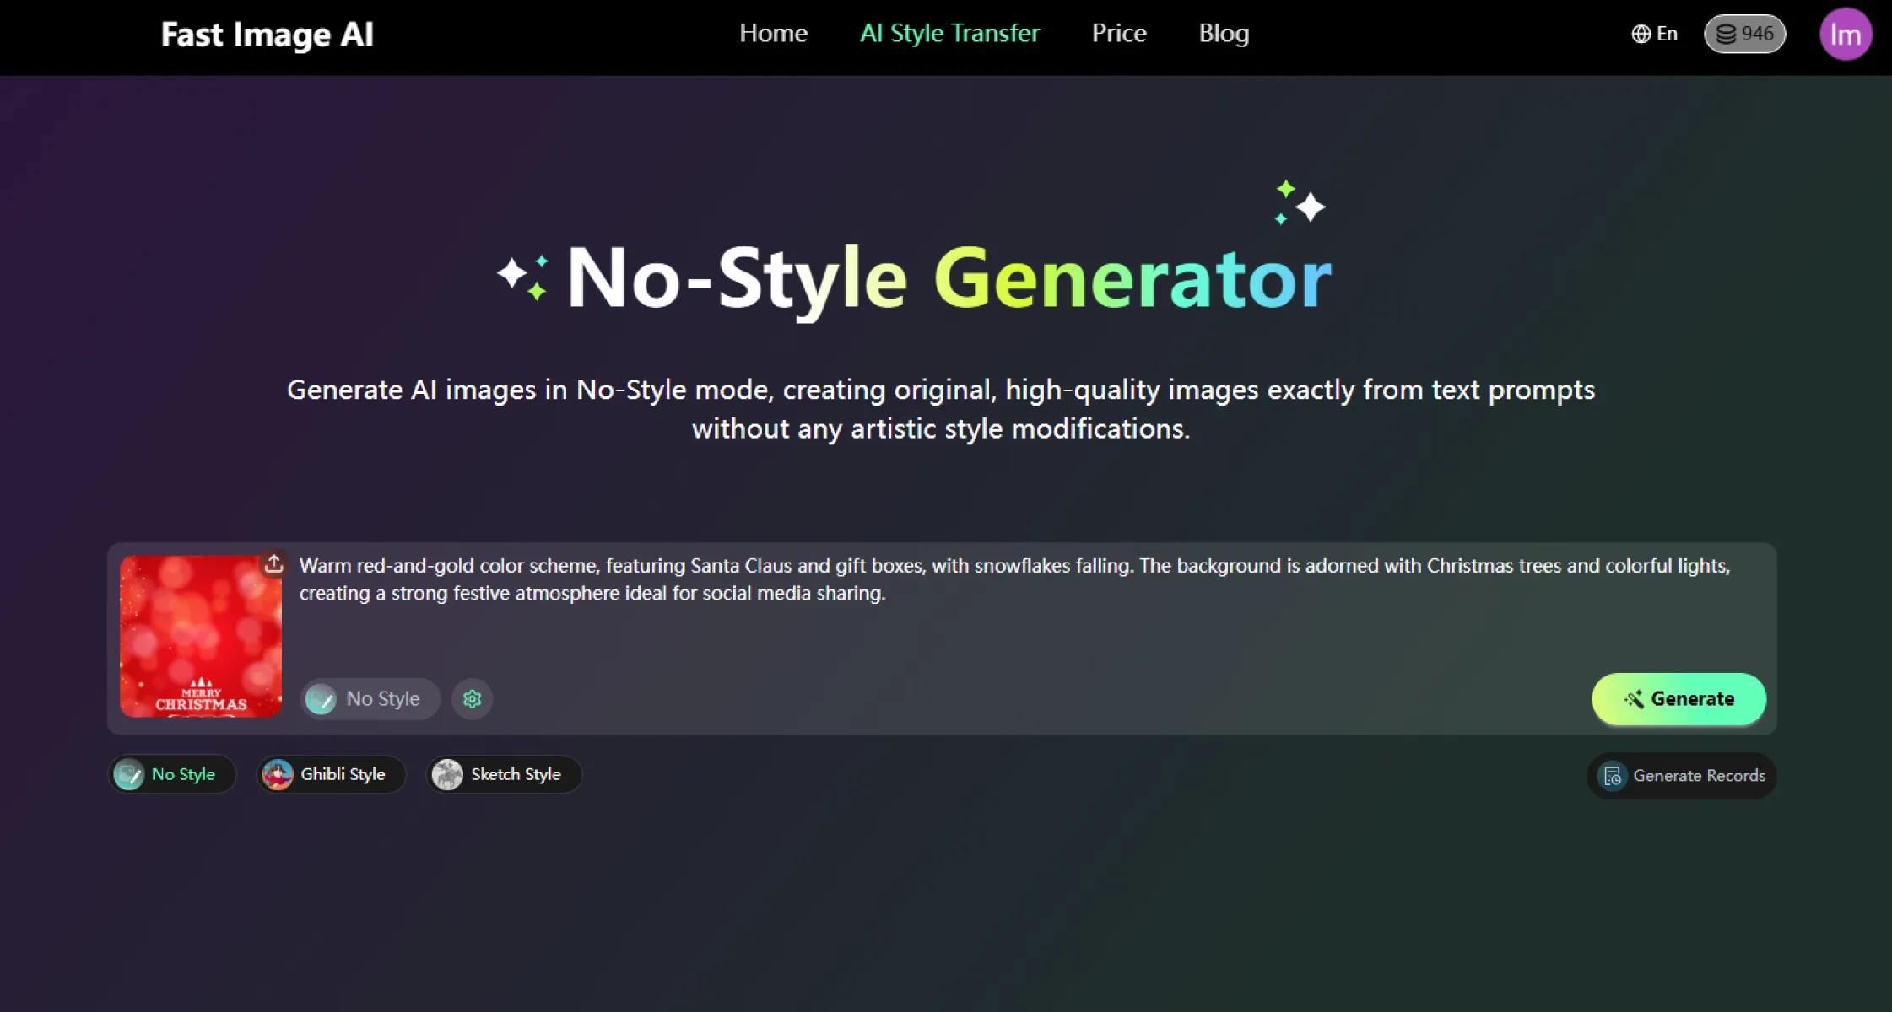Open the AI Style Transfer menu
Screen dimensions: 1892x1012
[949, 33]
